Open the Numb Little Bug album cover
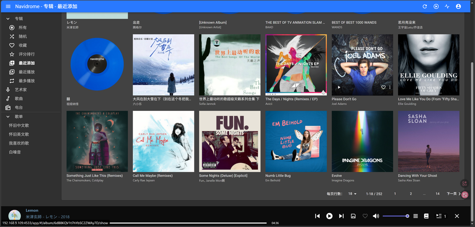The image size is (475, 227). click(x=296, y=142)
